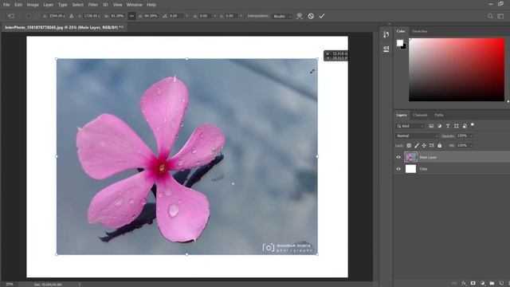Lock artboard nesting icon
The image size is (510, 287).
pyautogui.click(x=432, y=145)
